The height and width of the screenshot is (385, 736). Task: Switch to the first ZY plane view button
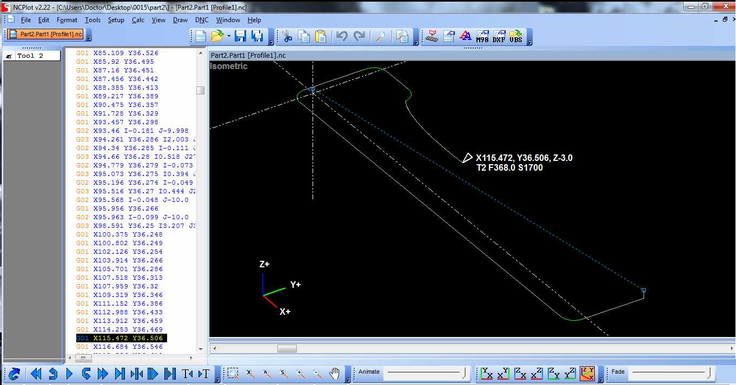click(554, 373)
